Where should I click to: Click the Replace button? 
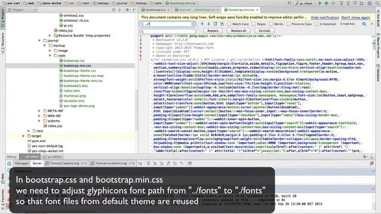pos(213,31)
